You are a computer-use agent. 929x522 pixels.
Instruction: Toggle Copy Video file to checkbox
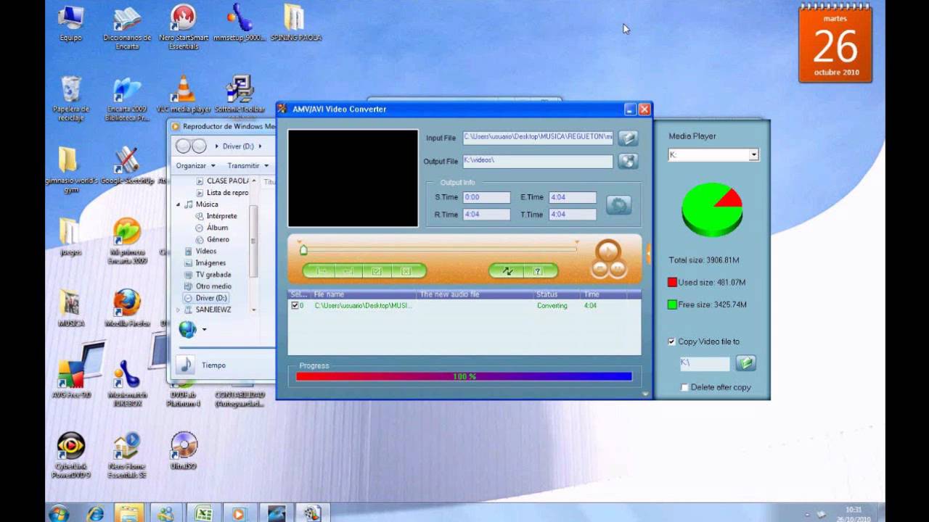[x=671, y=341]
